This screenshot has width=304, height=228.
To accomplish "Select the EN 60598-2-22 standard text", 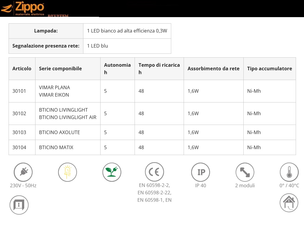I will tap(154, 193).
